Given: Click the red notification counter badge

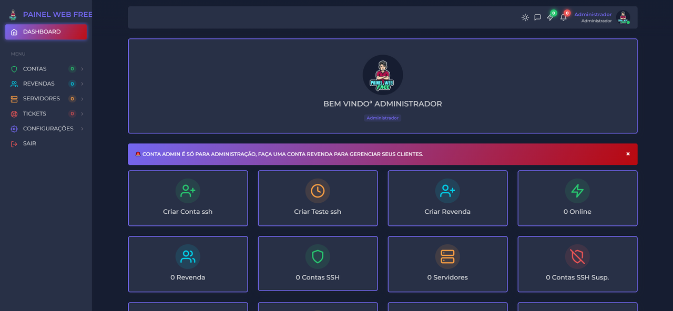Looking at the screenshot, I should click(567, 13).
